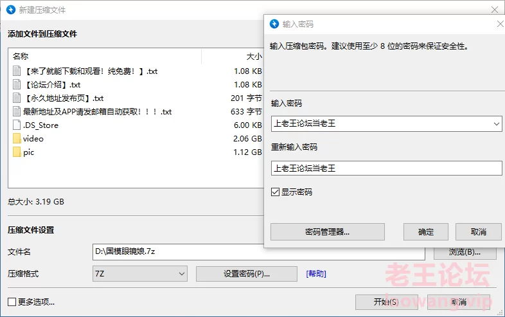Click the 2.06 GB size value
Viewport: 505px width, 317px height.
point(247,139)
